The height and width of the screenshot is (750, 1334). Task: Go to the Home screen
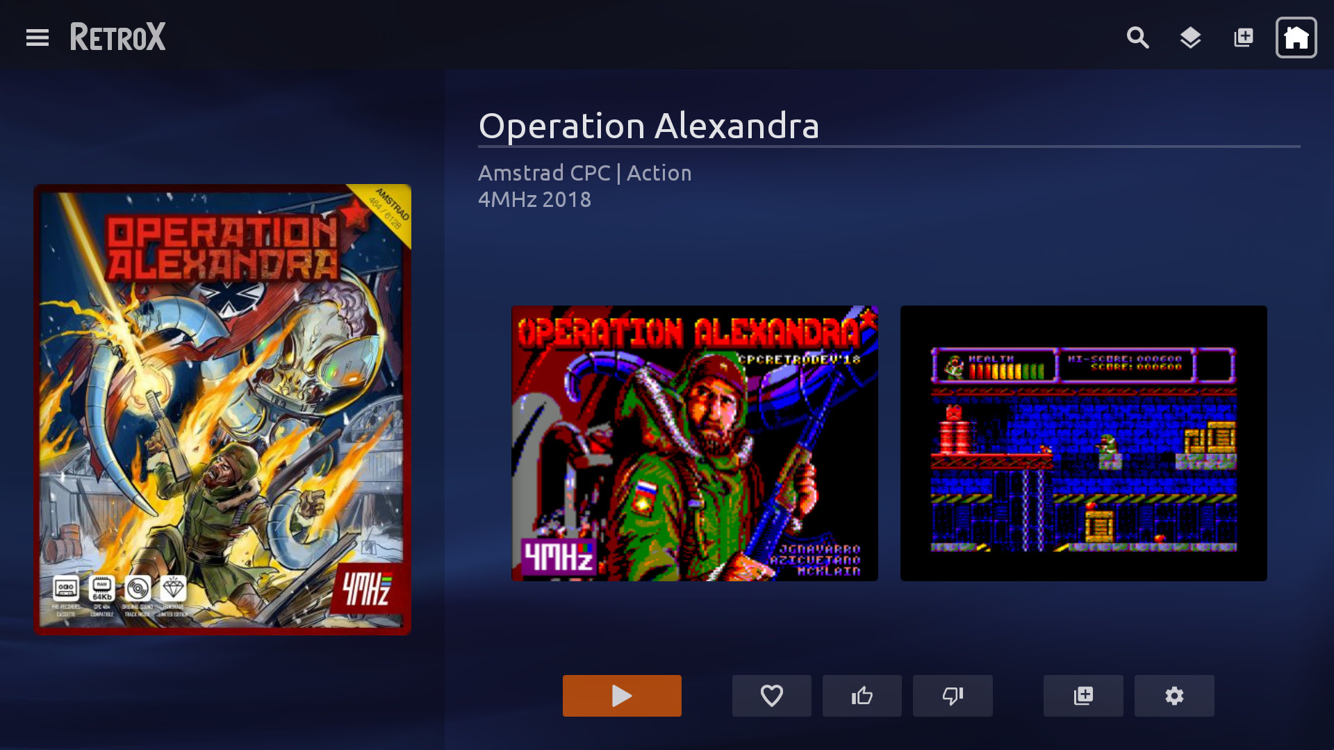[1296, 37]
